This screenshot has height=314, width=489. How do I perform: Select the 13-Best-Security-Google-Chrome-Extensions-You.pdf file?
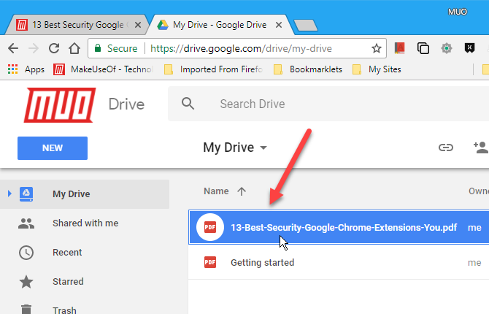pyautogui.click(x=339, y=227)
